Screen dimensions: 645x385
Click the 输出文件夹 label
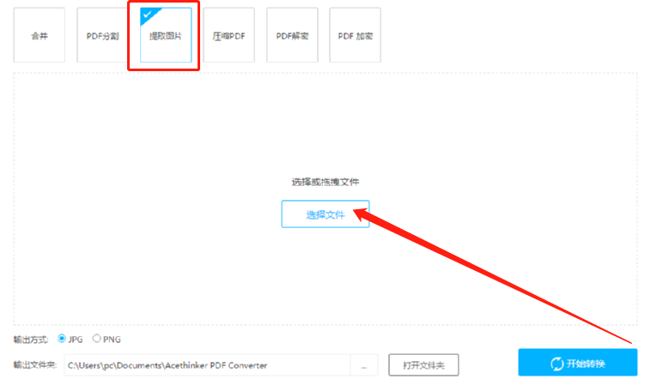pyautogui.click(x=35, y=365)
